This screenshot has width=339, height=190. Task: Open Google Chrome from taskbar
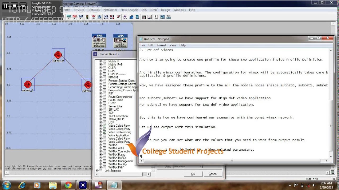click(68, 185)
